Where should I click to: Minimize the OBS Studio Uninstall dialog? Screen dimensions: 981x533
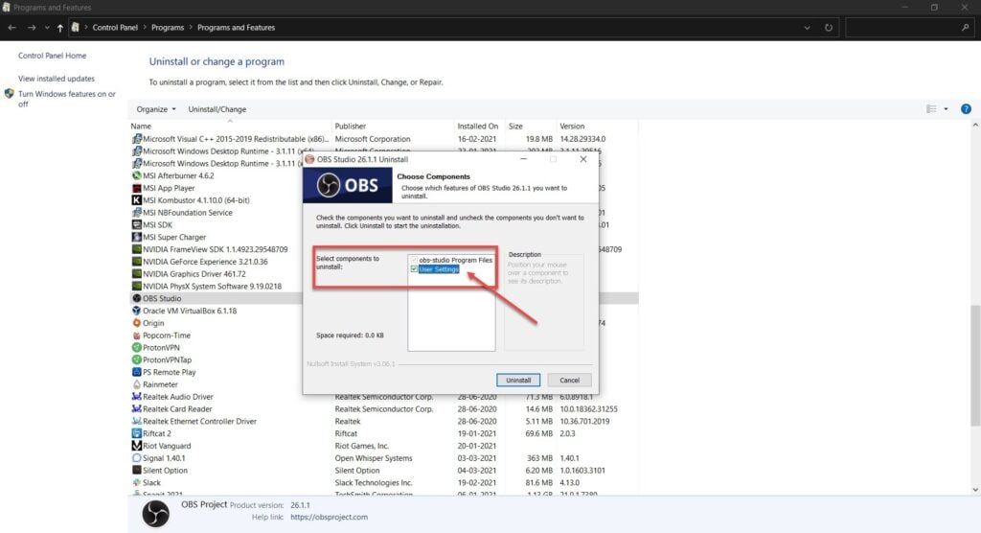point(524,159)
